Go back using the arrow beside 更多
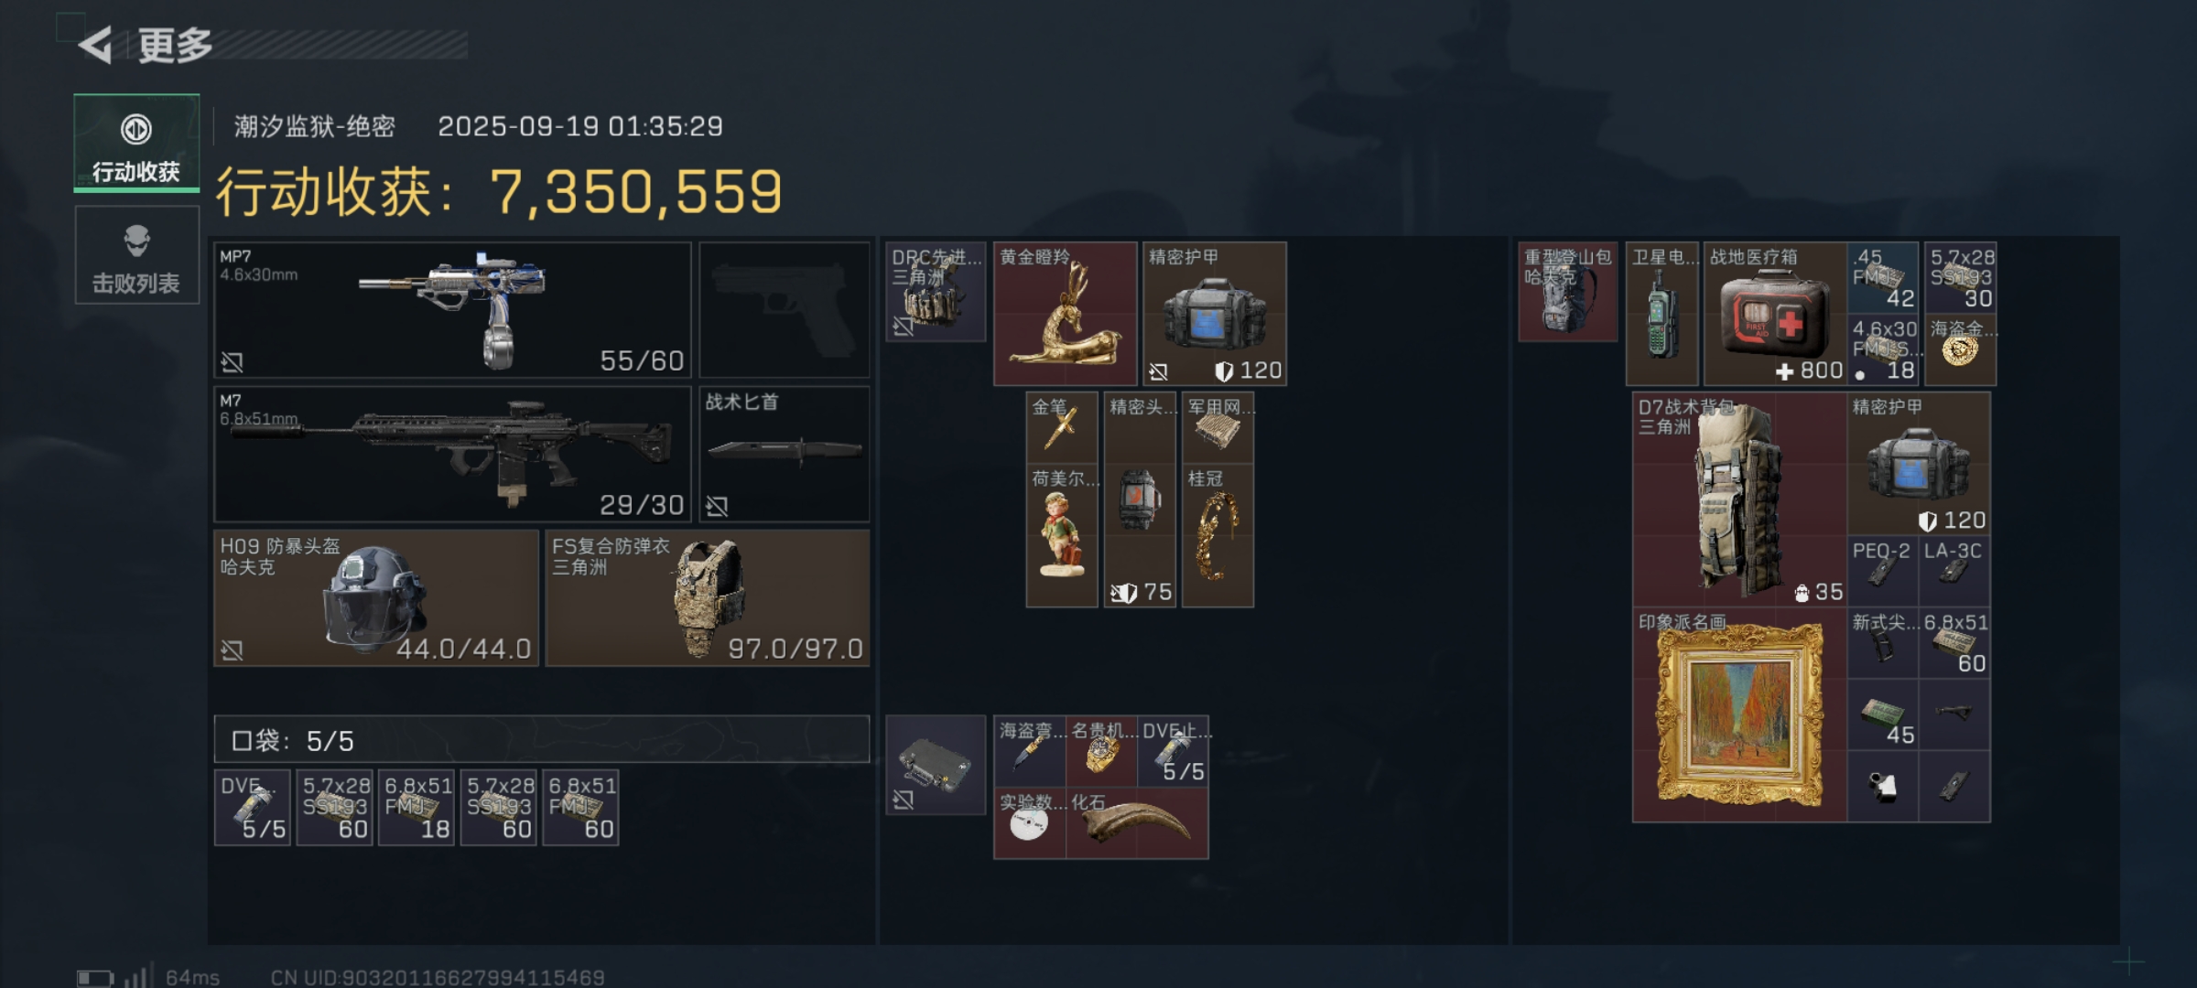The image size is (2197, 988). (94, 44)
